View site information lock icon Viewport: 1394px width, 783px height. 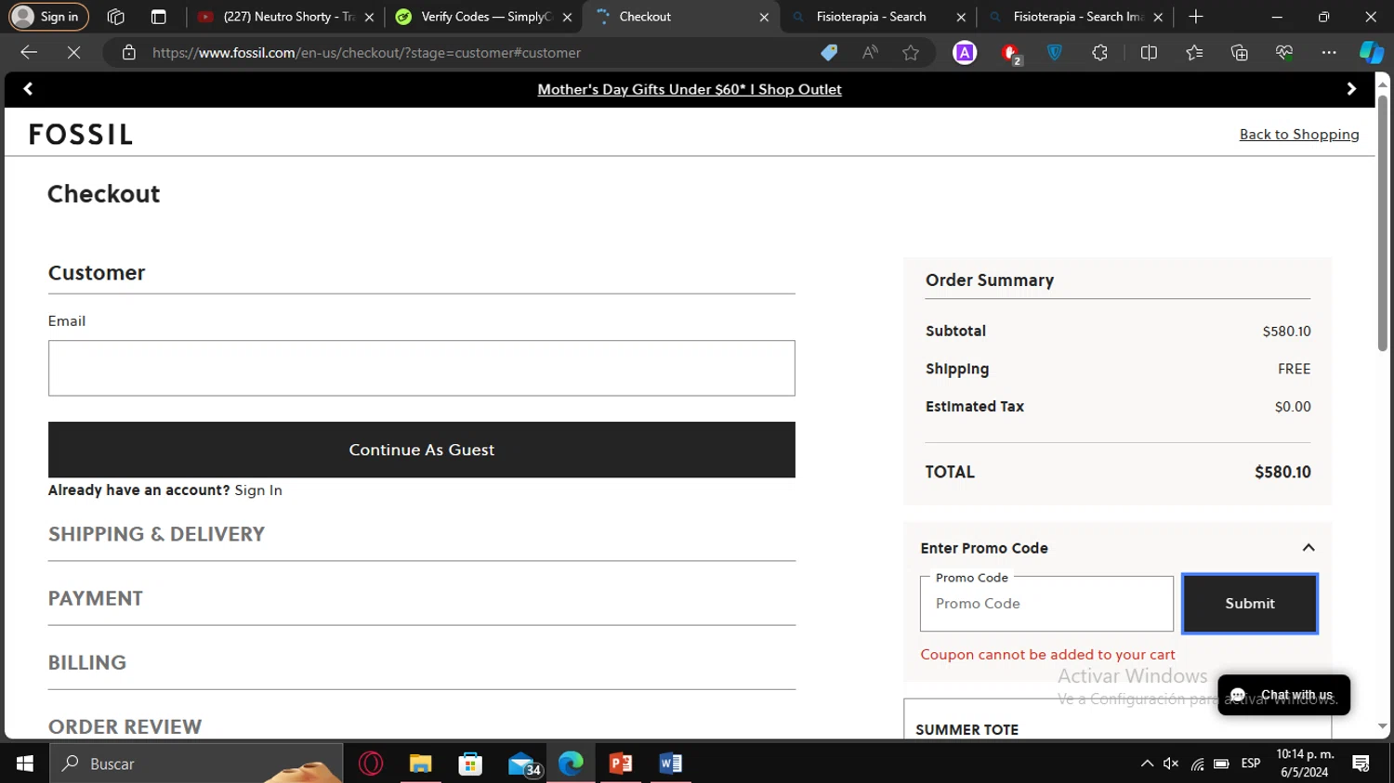[129, 53]
